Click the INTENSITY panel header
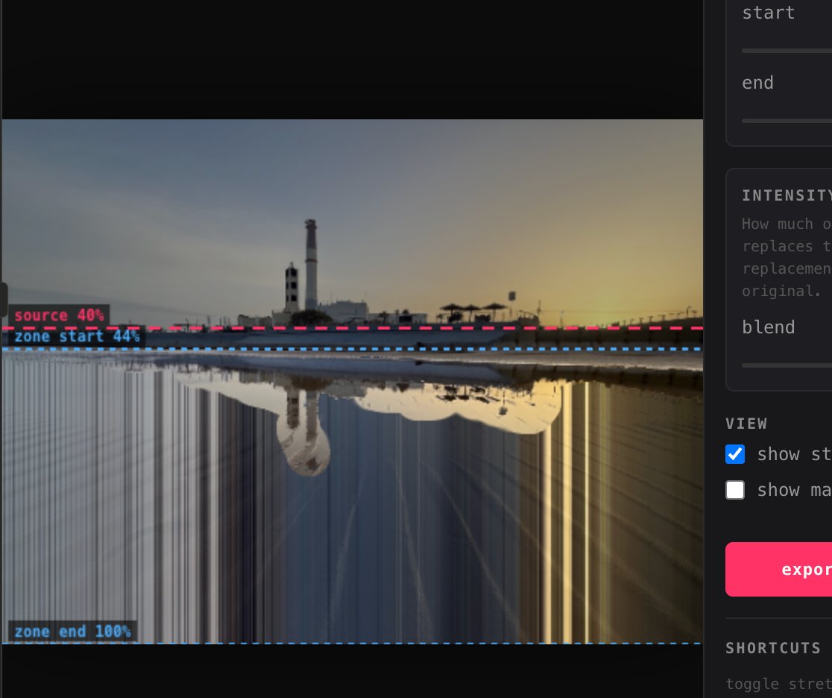Image resolution: width=832 pixels, height=698 pixels. [x=783, y=195]
